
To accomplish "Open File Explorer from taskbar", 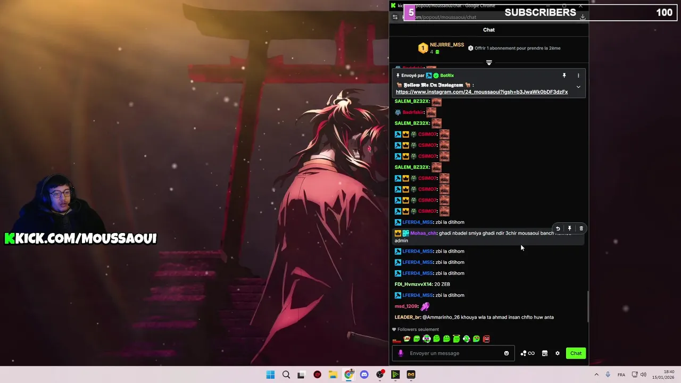I will coord(333,374).
